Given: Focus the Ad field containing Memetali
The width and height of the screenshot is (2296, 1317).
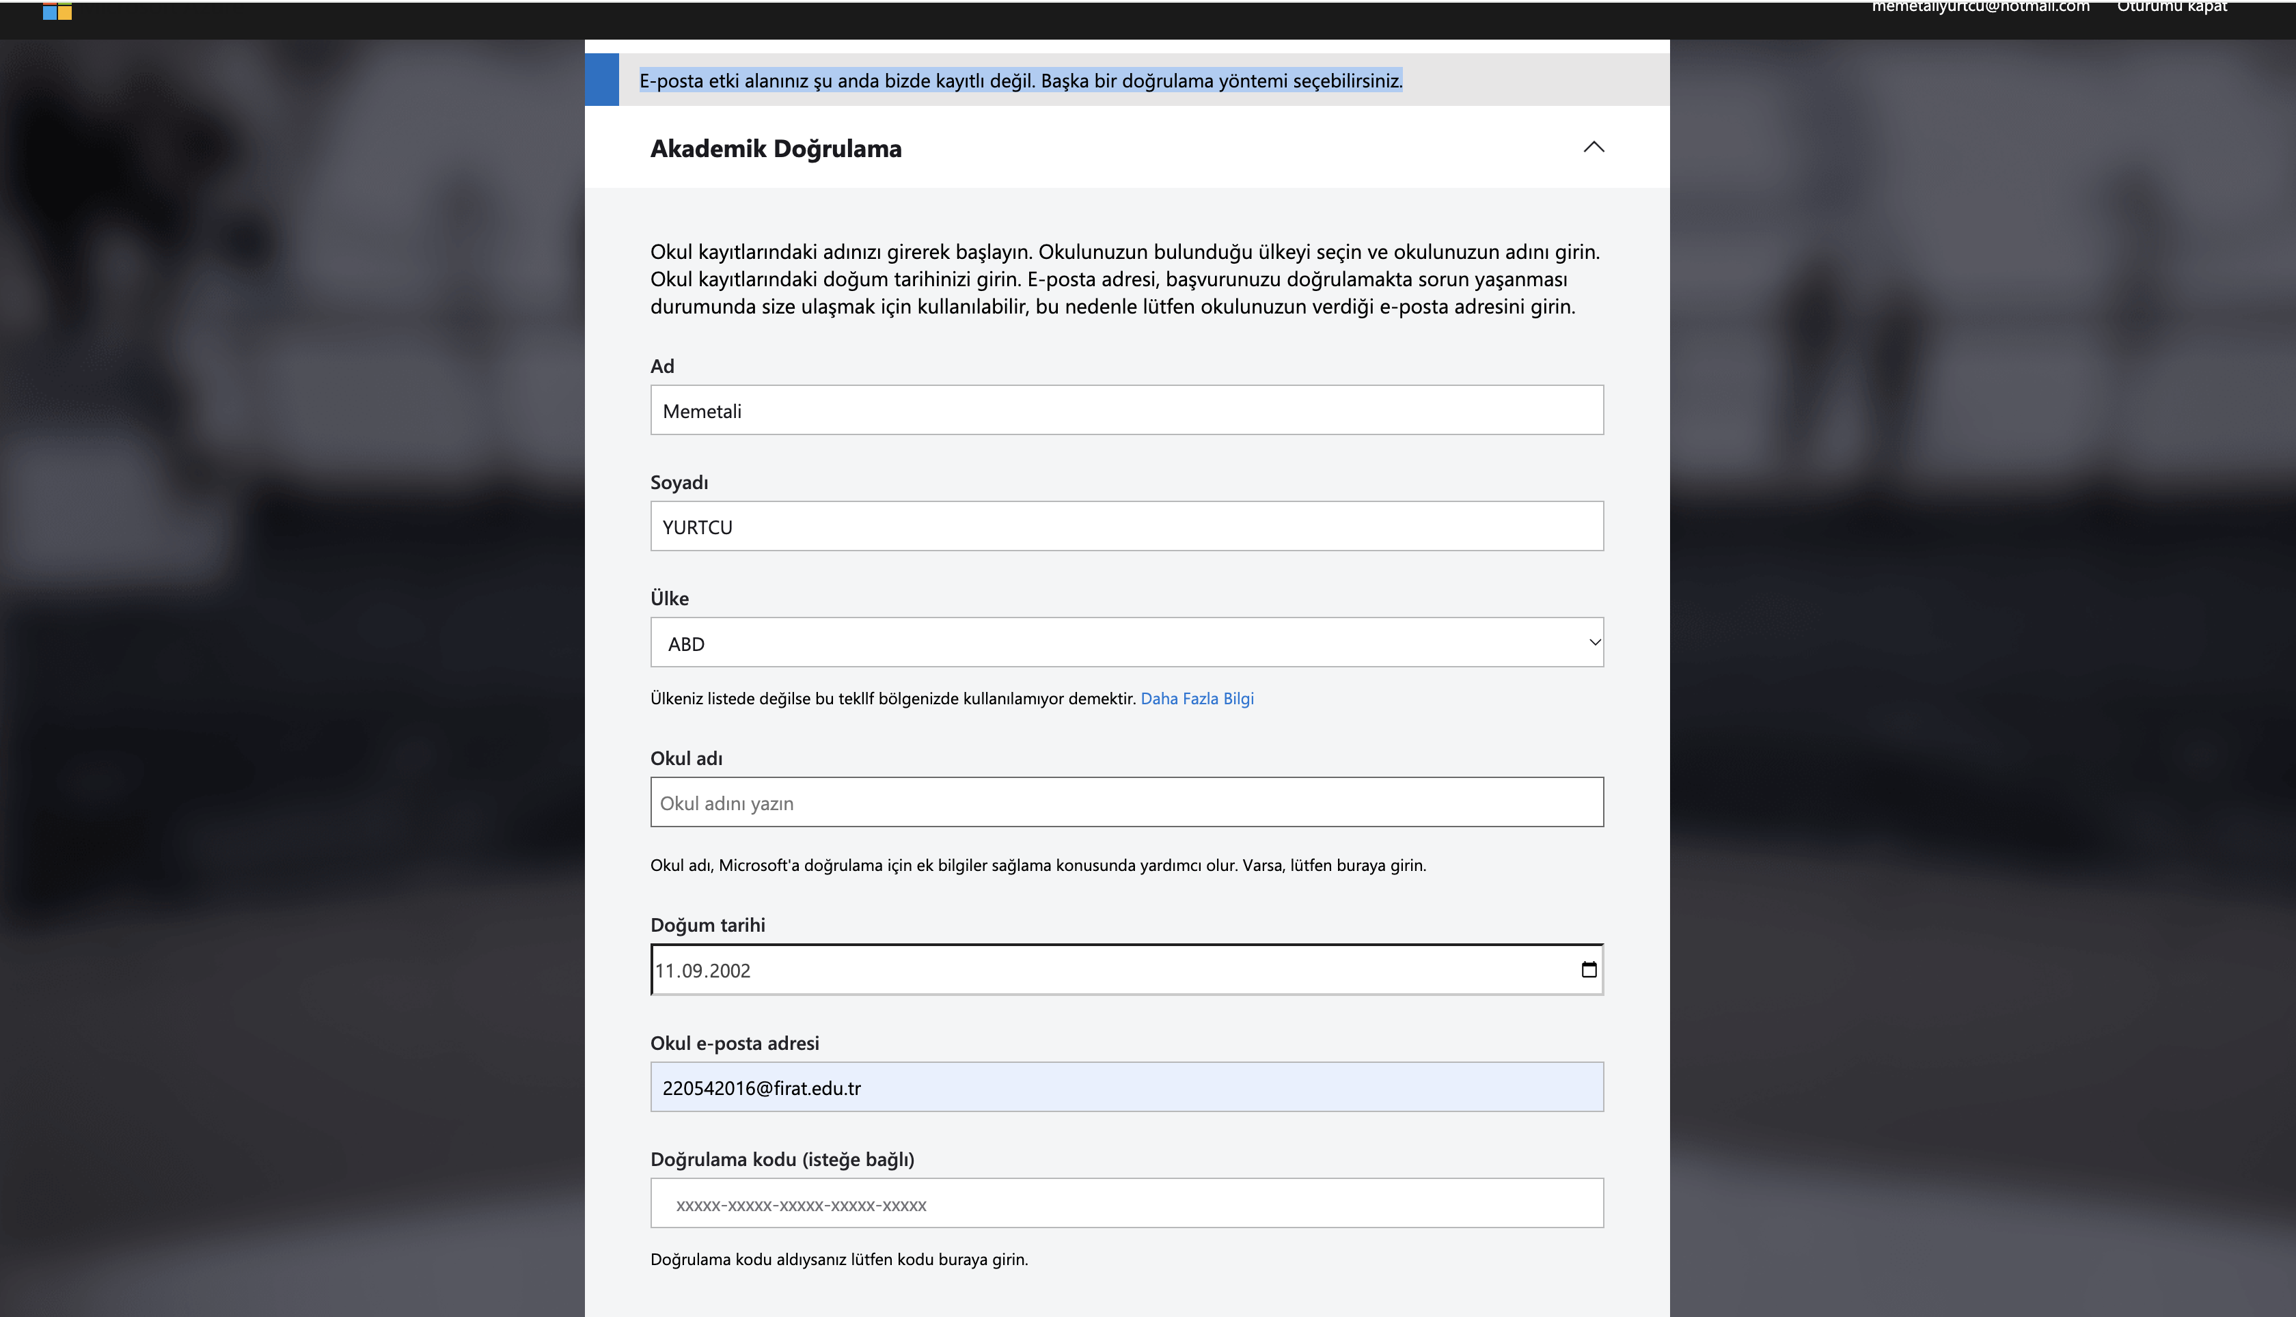Looking at the screenshot, I should [x=1126, y=410].
